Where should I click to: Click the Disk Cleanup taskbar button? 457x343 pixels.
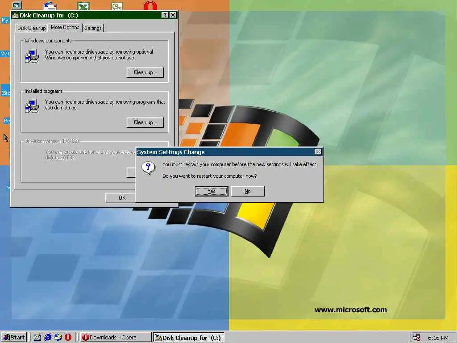(189, 338)
